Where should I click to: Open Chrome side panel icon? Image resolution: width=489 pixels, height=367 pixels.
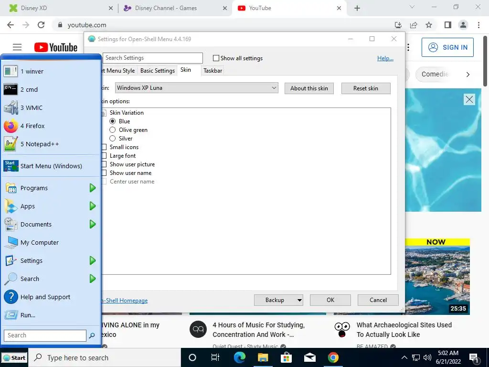(448, 25)
